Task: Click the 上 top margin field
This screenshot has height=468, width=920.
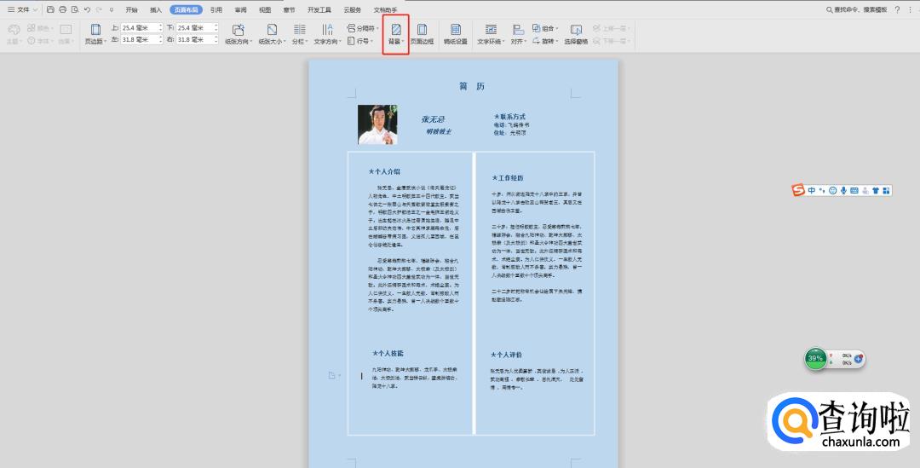Action: click(x=141, y=27)
